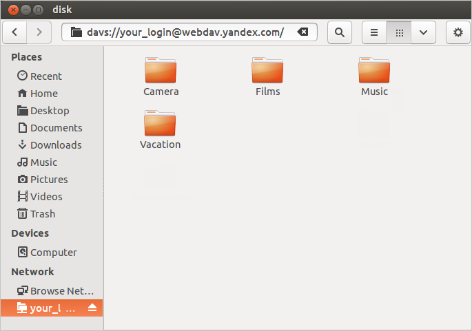Open the view options dropdown arrow

point(423,32)
